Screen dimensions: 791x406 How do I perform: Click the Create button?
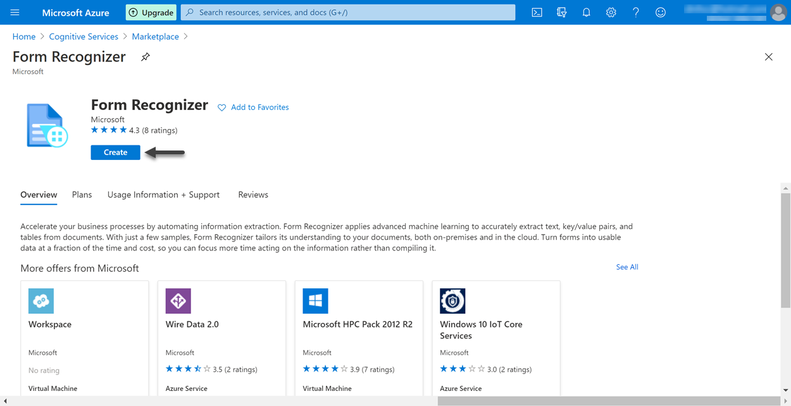(x=115, y=152)
